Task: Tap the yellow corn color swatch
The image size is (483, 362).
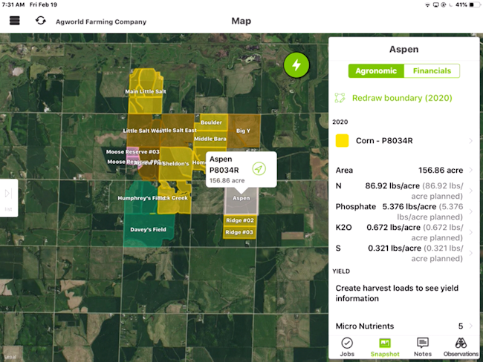Action: 343,140
